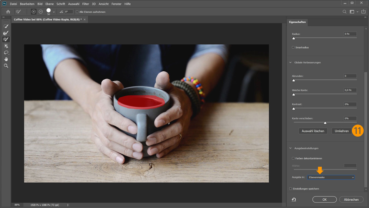Select the active Brush tool
Viewport: 369px width, 208px height.
(6, 39)
